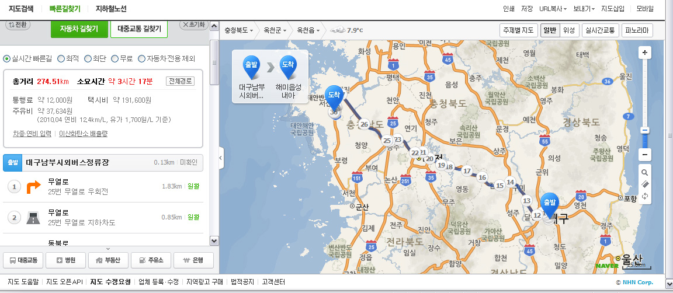Open the 충청북도 province dropdown
This screenshot has width=673, height=293.
pyautogui.click(x=239, y=30)
